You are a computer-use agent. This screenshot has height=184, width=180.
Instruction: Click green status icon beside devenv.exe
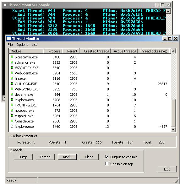[x=12, y=94]
